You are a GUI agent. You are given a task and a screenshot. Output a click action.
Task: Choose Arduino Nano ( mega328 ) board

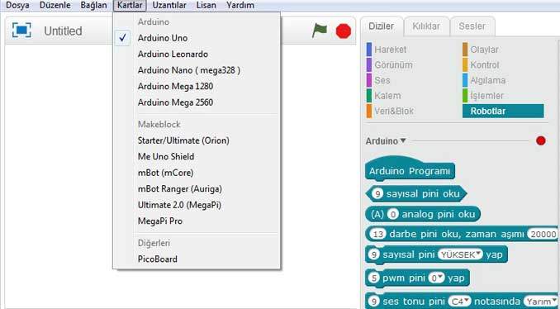(x=197, y=70)
